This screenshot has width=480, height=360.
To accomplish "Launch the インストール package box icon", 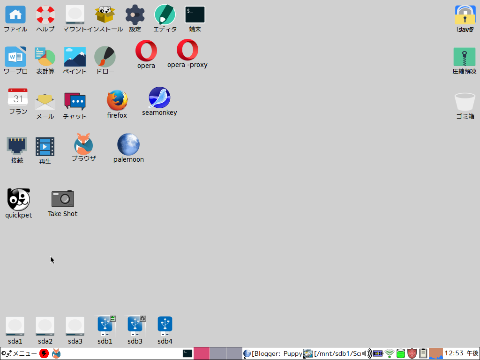I will tap(105, 15).
